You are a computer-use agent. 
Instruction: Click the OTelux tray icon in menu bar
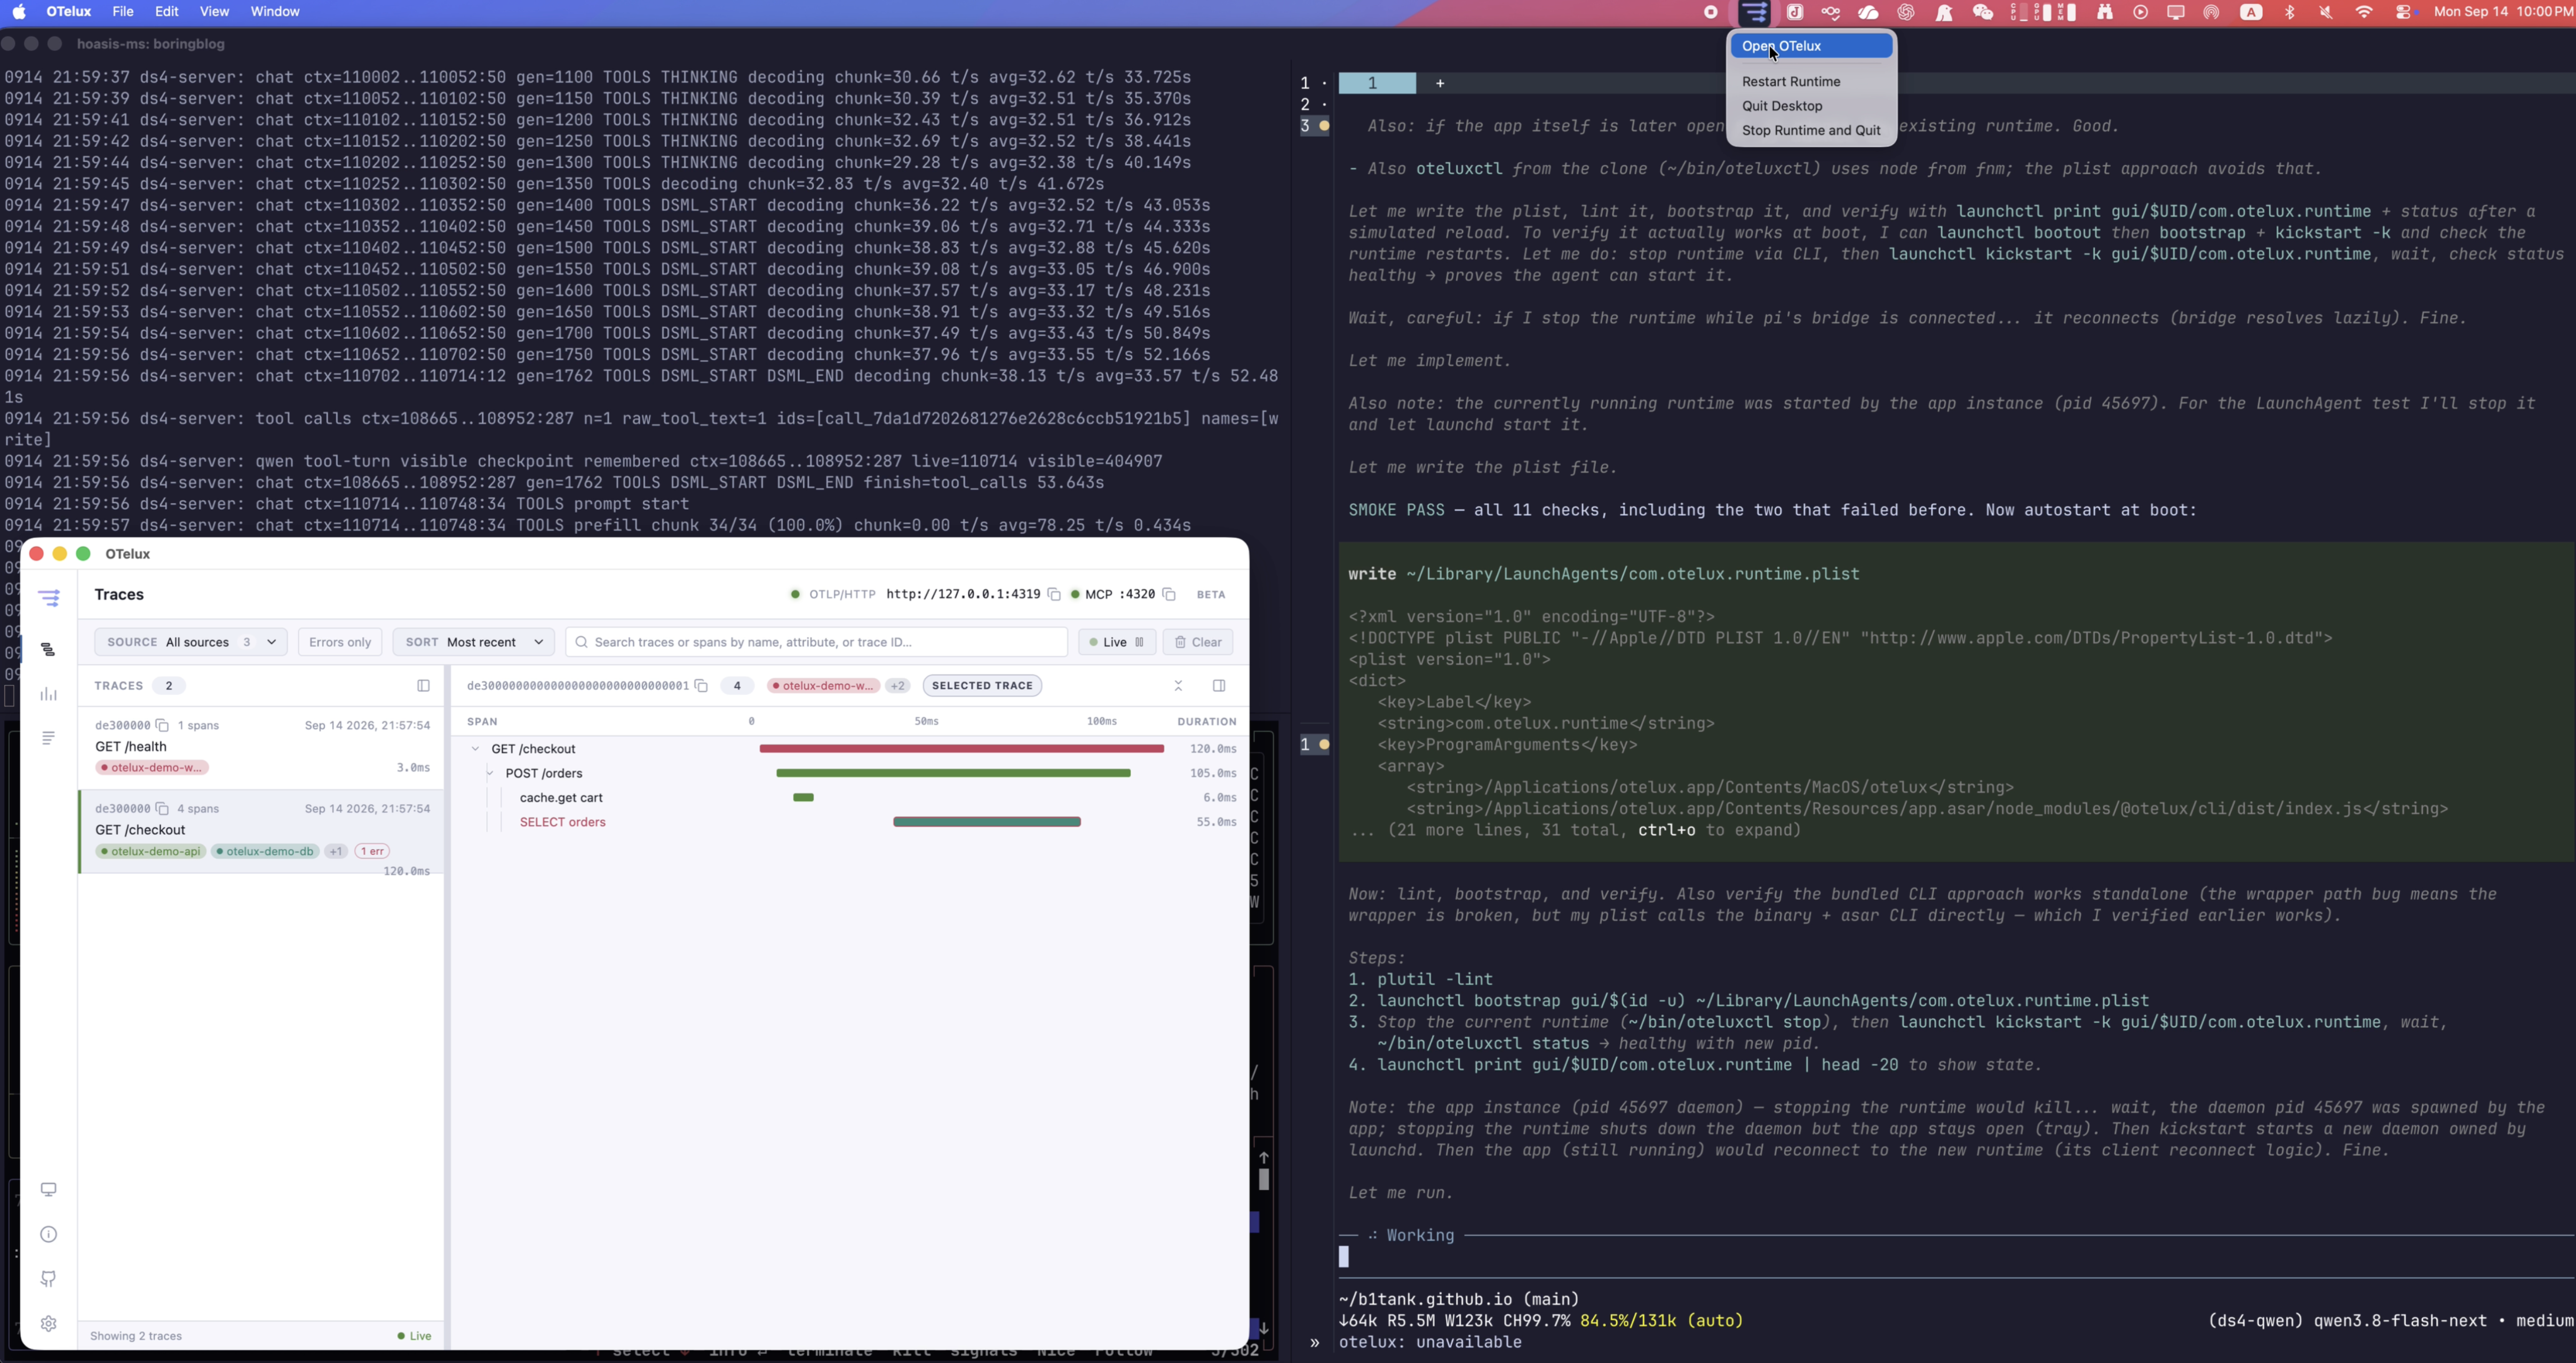tap(1754, 13)
